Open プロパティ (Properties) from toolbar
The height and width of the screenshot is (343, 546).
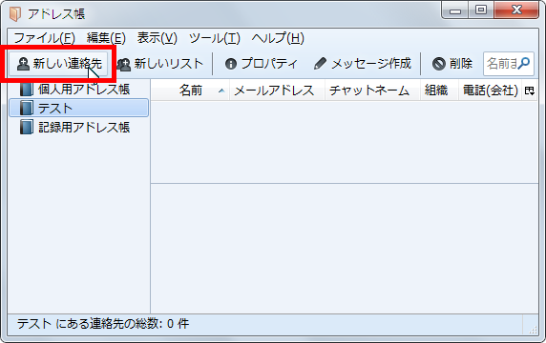click(262, 64)
